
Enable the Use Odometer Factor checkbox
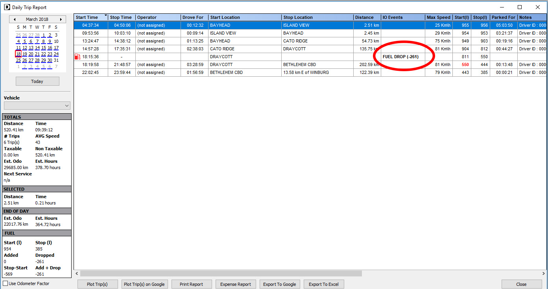coord(6,283)
